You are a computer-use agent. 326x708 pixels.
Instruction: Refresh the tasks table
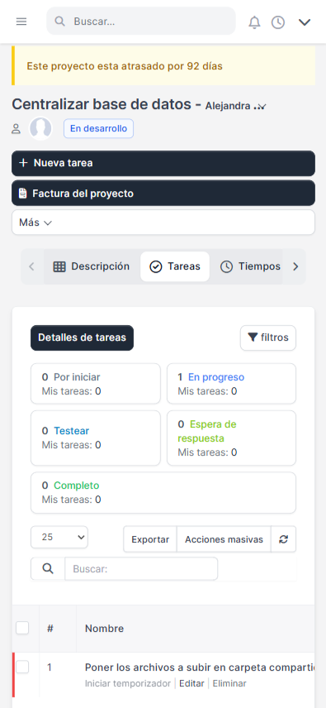(283, 539)
